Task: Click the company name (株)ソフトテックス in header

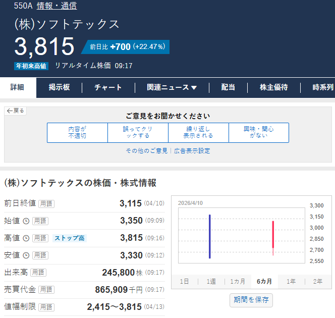Action: (x=67, y=24)
